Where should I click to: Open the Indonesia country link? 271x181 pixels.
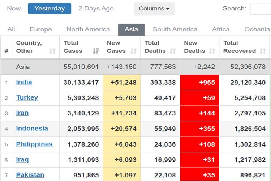32,129
